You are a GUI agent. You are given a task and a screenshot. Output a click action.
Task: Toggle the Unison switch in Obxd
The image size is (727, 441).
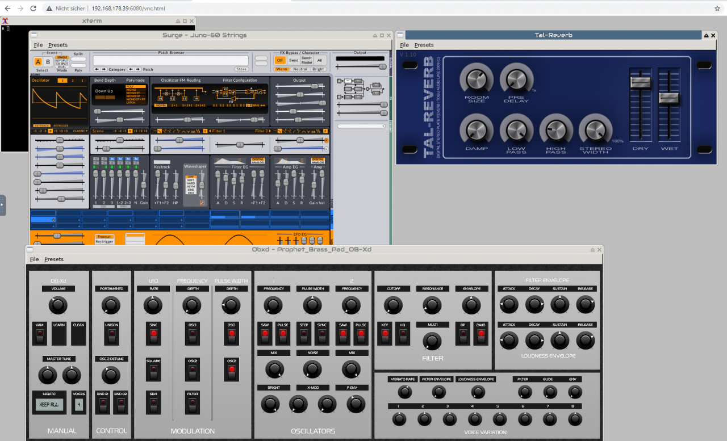pyautogui.click(x=111, y=337)
